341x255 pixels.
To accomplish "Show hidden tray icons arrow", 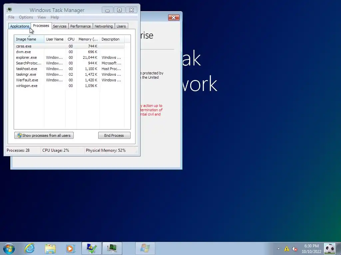I will pyautogui.click(x=278, y=249).
